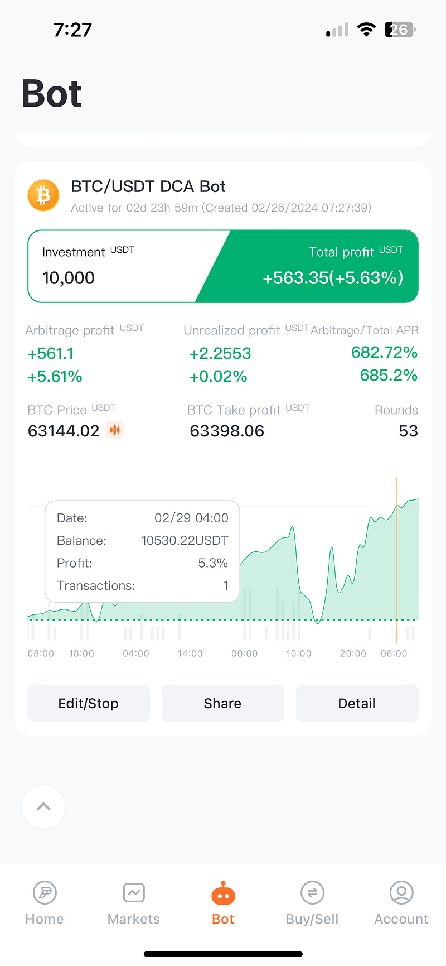
Task: Tap the scroll-to-top chevron button
Action: (x=43, y=806)
